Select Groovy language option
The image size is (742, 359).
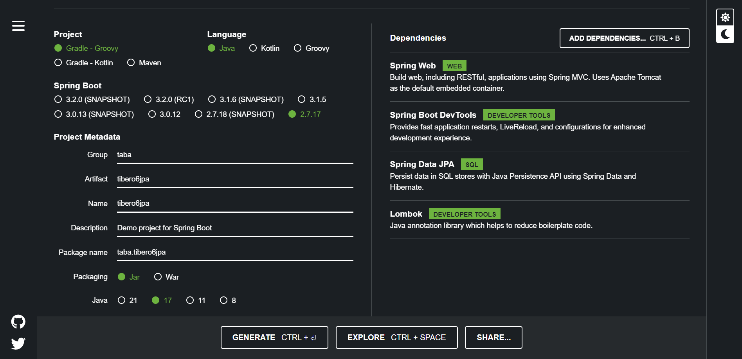pyautogui.click(x=312, y=48)
